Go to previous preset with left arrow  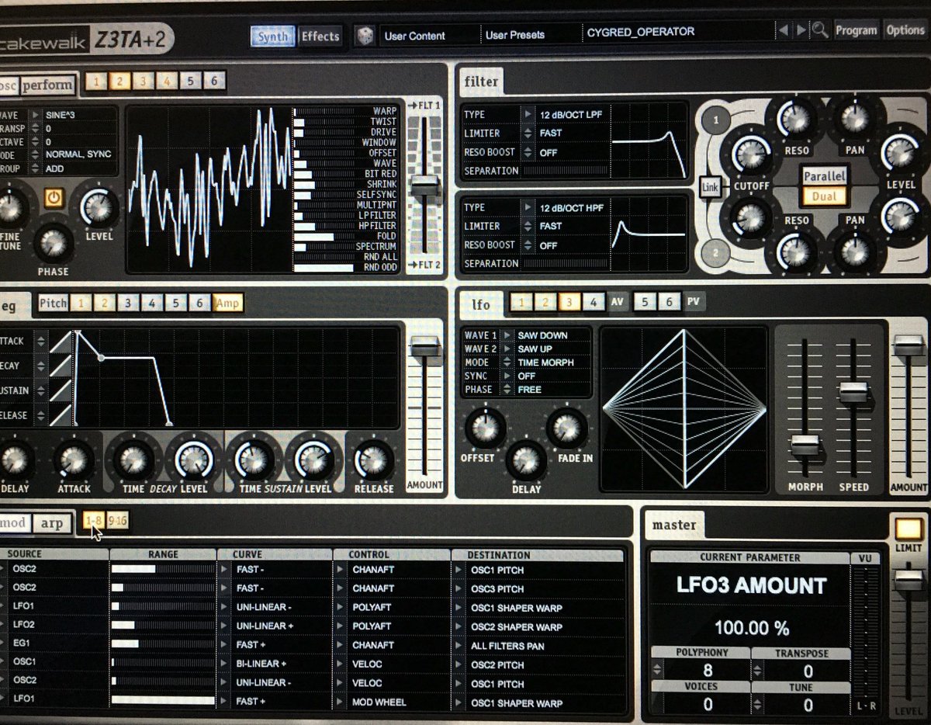pos(784,31)
